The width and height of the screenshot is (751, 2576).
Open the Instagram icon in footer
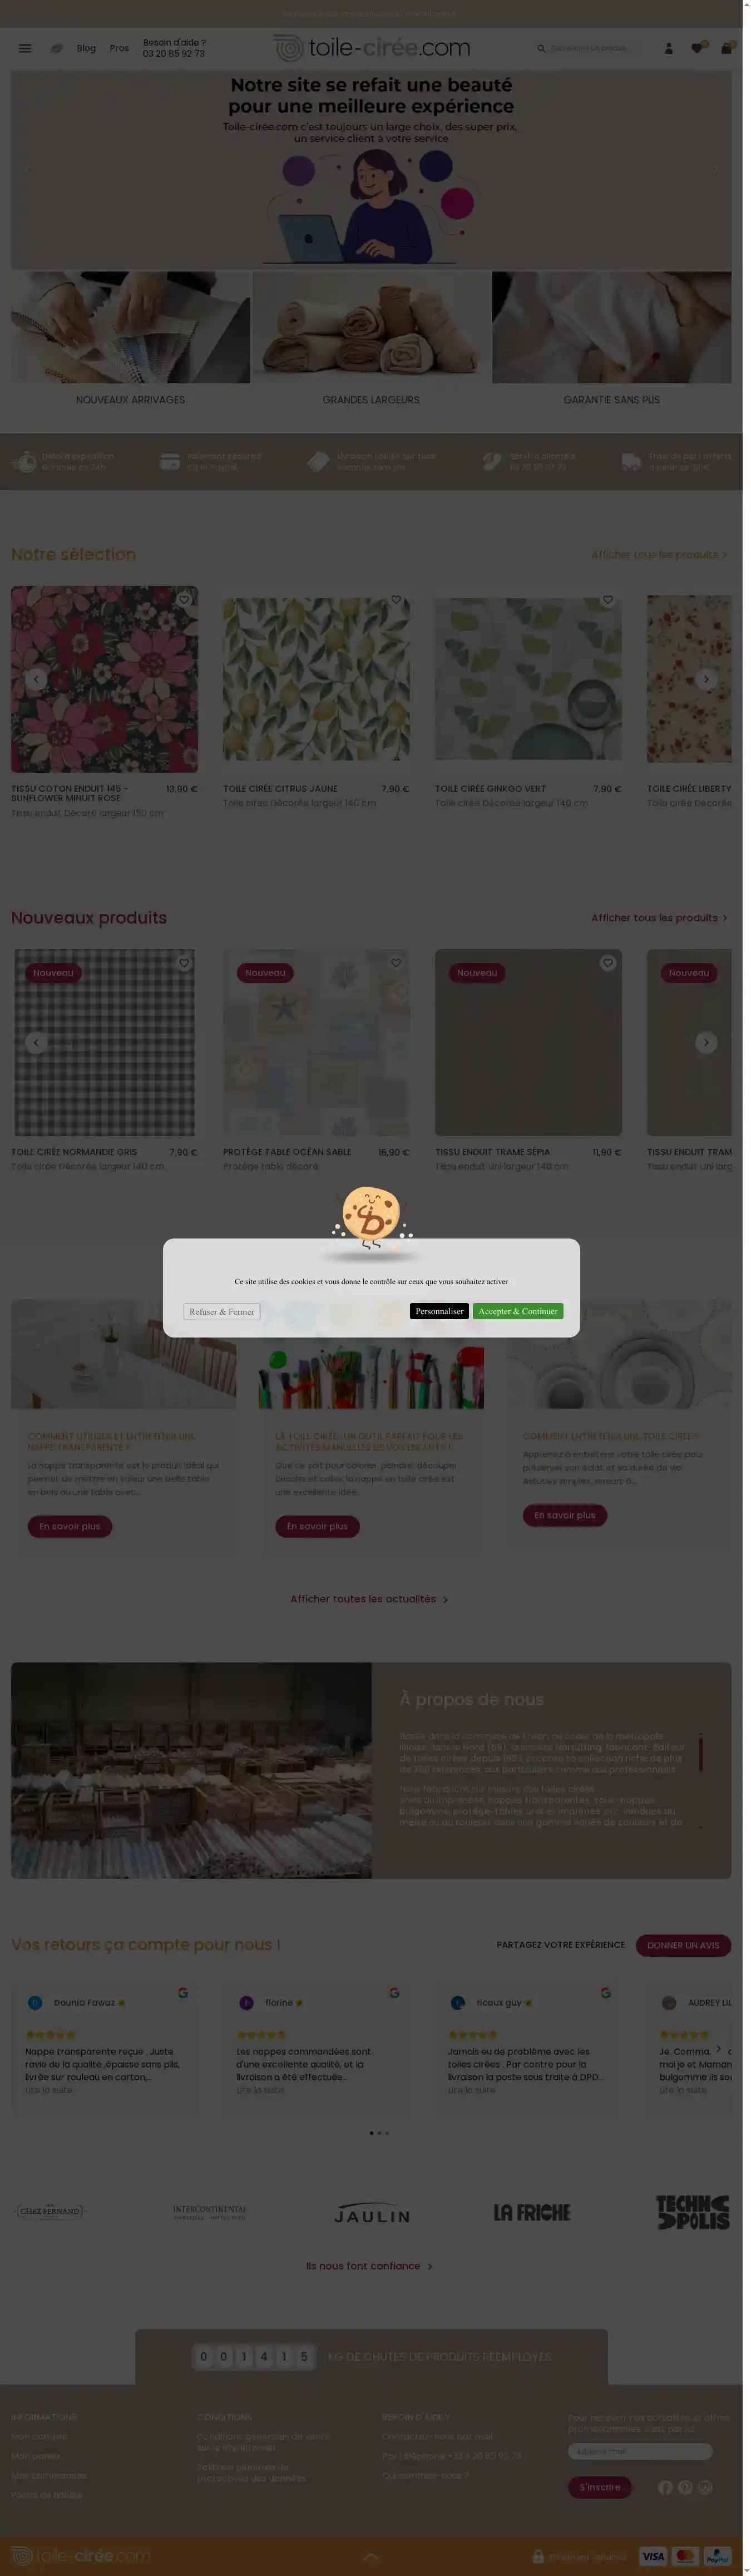(x=705, y=2487)
